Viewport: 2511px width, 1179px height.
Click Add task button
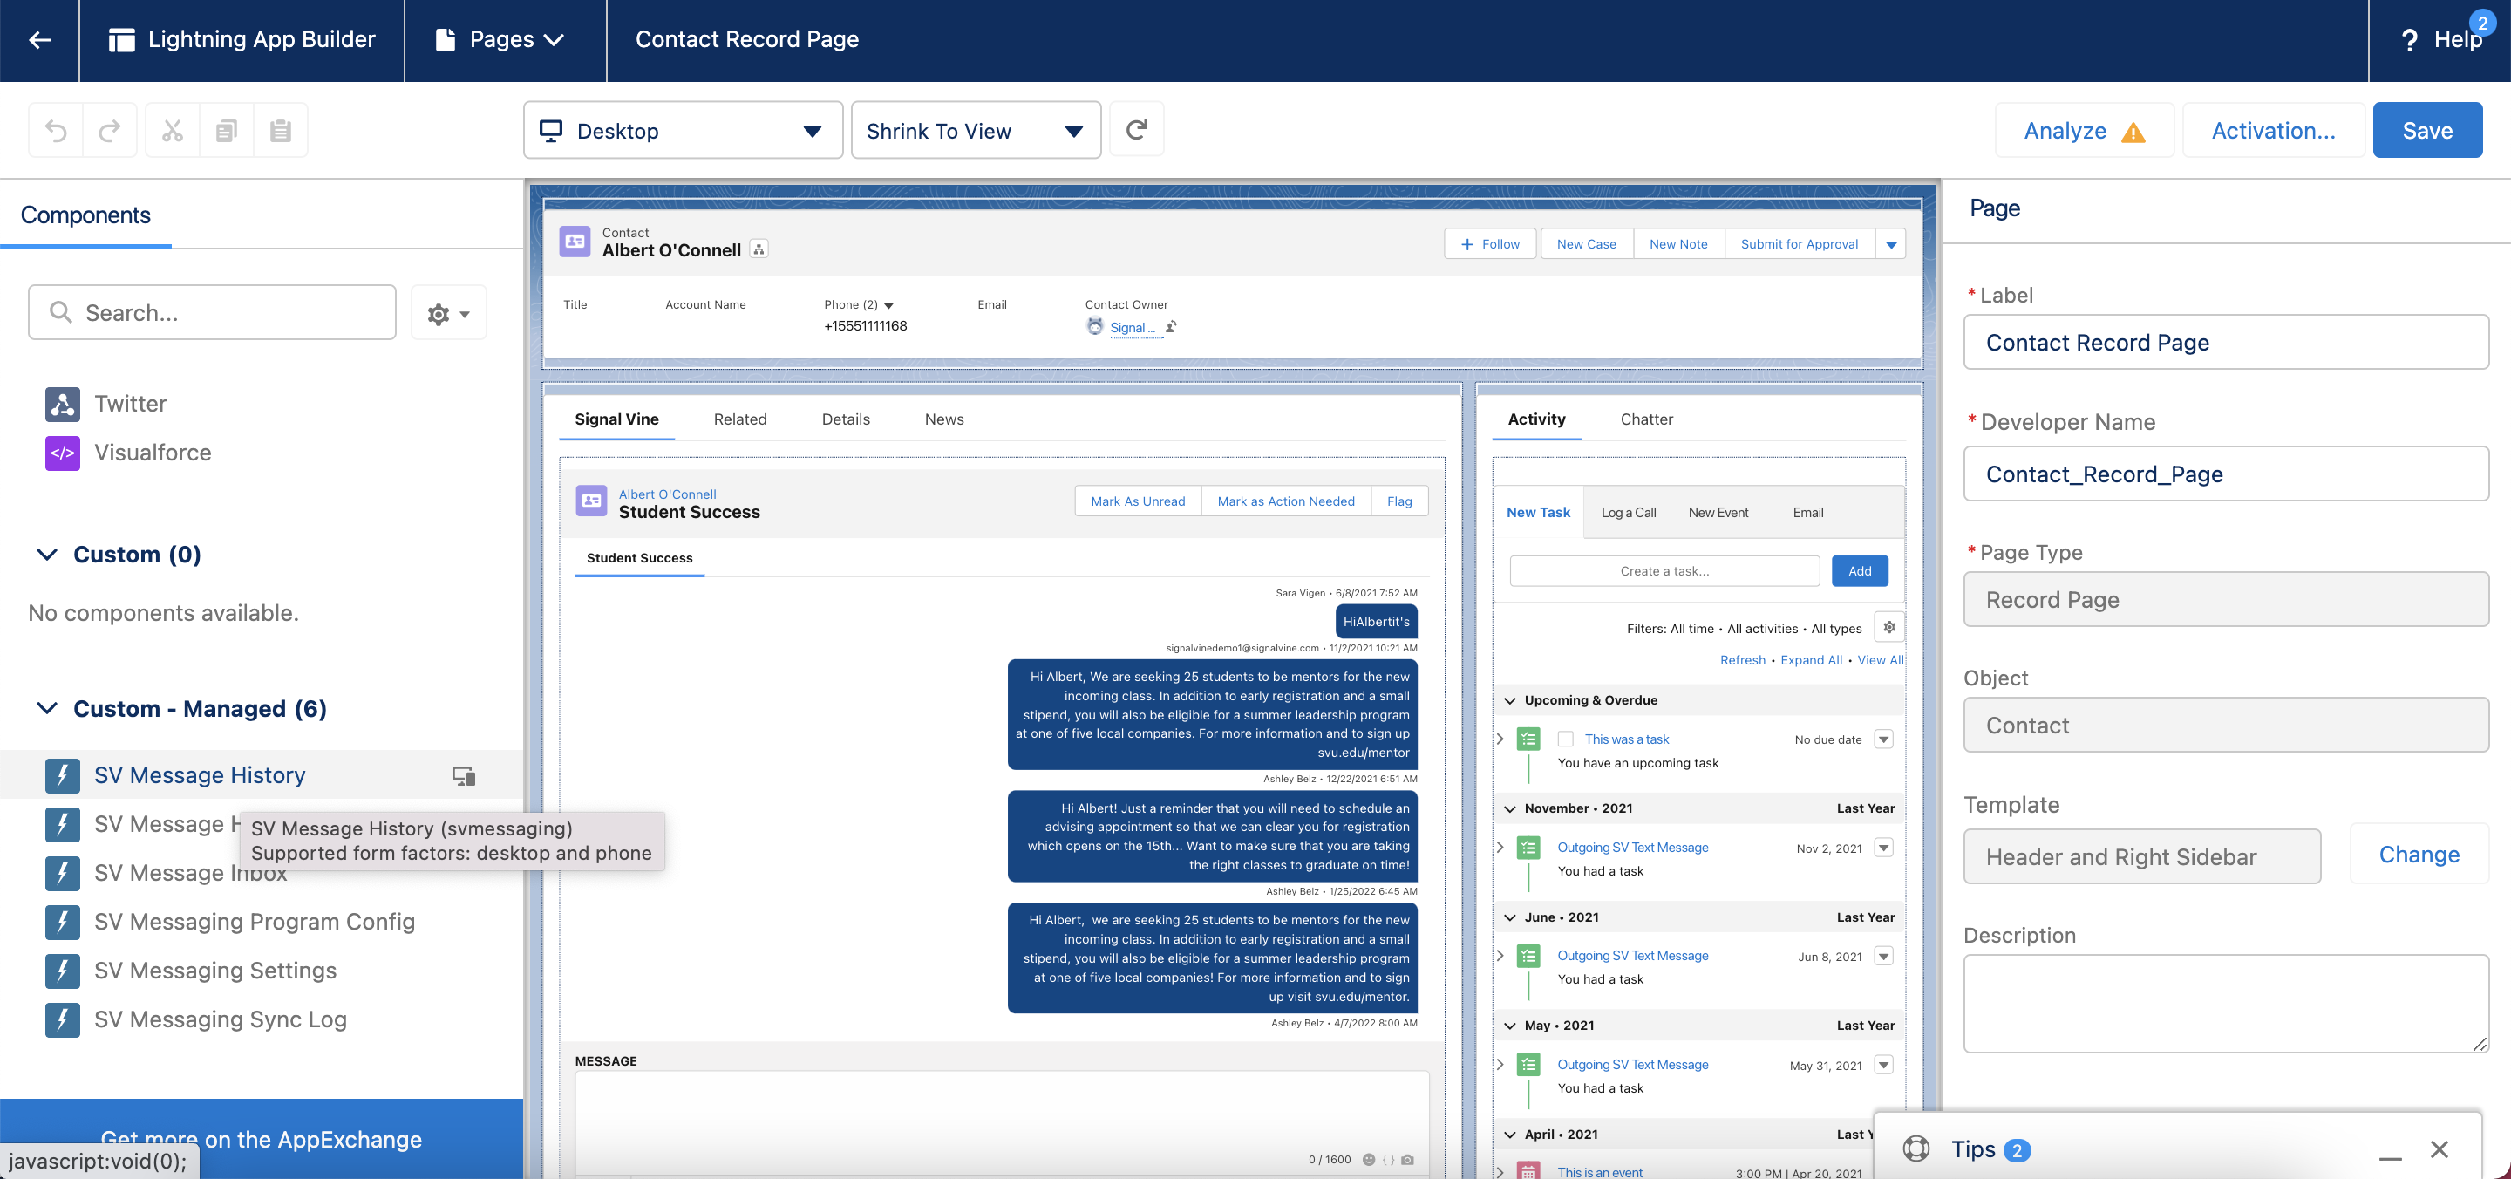[1859, 570]
